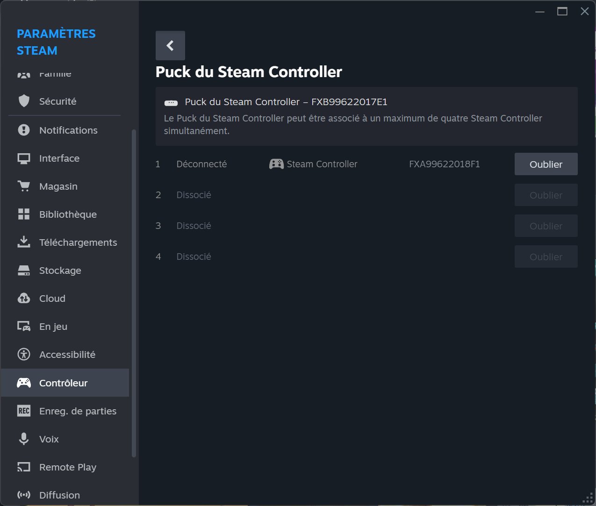Click the back arrow button
596x506 pixels.
coord(170,45)
